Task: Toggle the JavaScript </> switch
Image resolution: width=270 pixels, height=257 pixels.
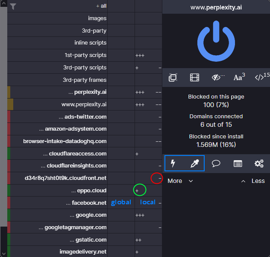Action: coord(262,77)
